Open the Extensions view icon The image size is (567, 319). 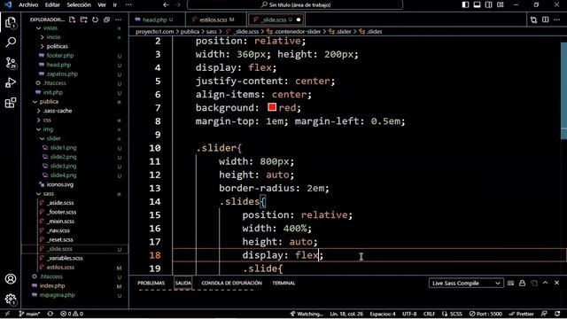click(x=11, y=103)
